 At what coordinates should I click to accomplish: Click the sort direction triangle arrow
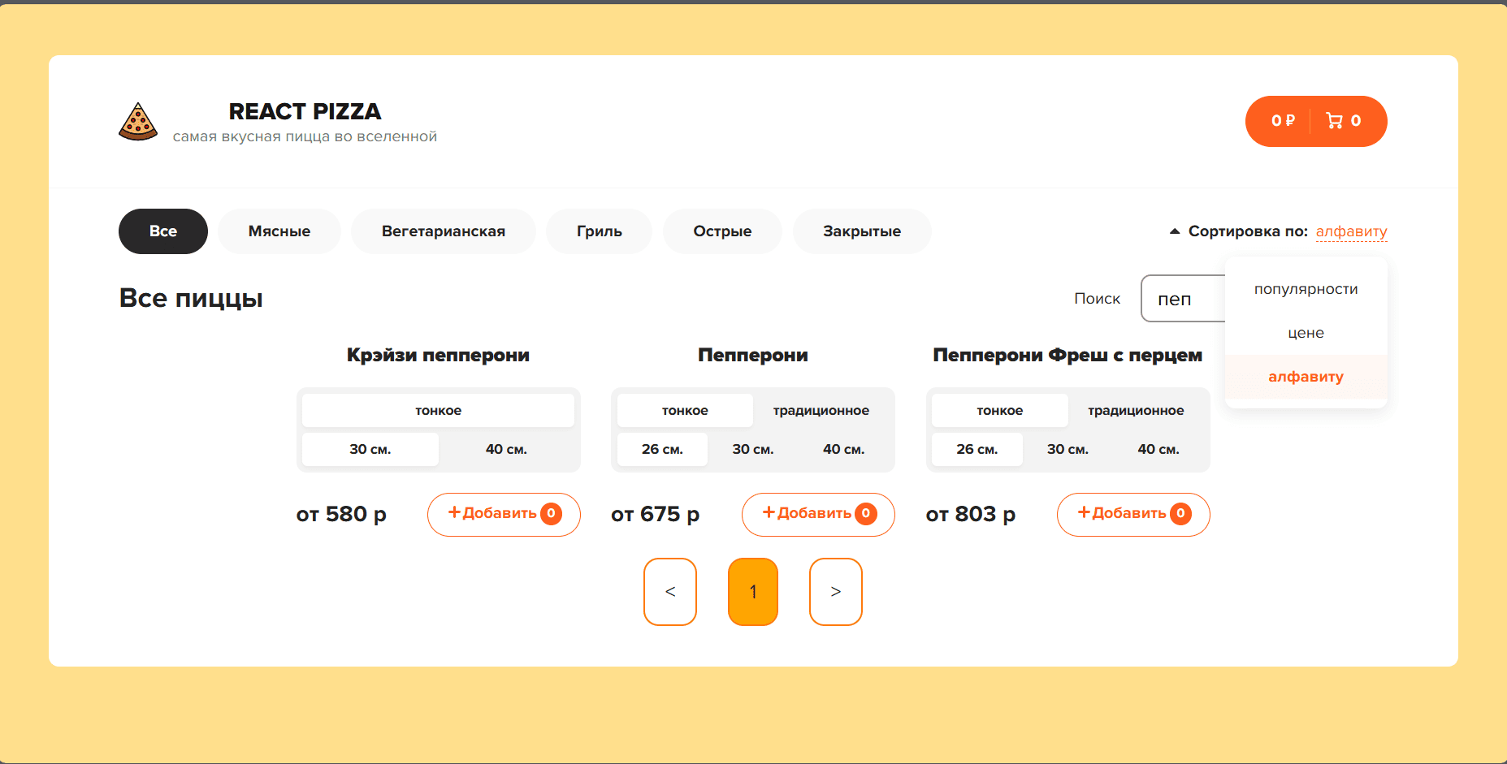click(1174, 231)
